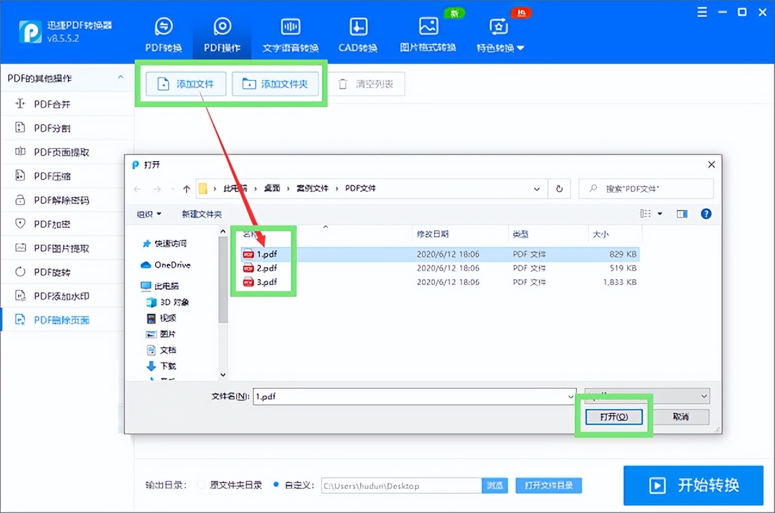This screenshot has height=513, width=775.
Task: Switch to the 文字语音转换 tab
Action: click(x=290, y=33)
